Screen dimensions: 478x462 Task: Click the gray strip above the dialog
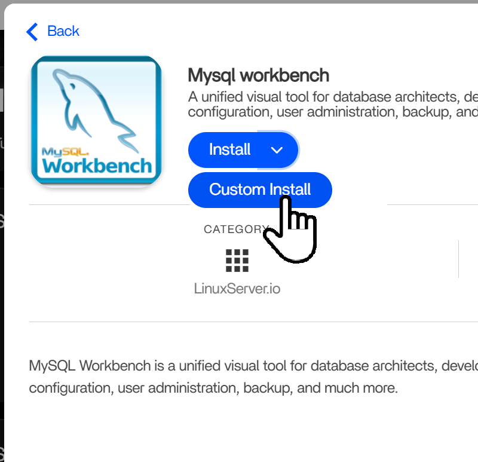click(x=239, y=2)
